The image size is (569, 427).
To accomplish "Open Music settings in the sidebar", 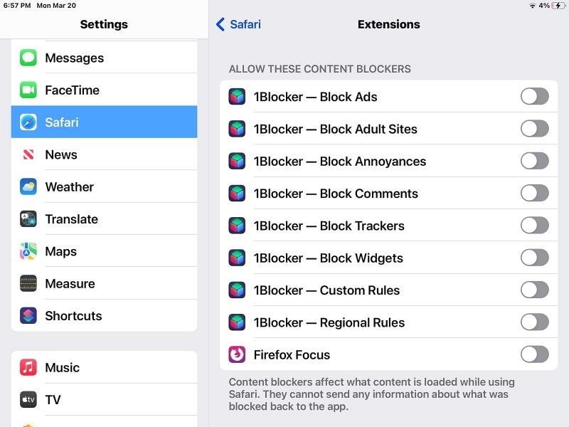I will click(x=104, y=367).
